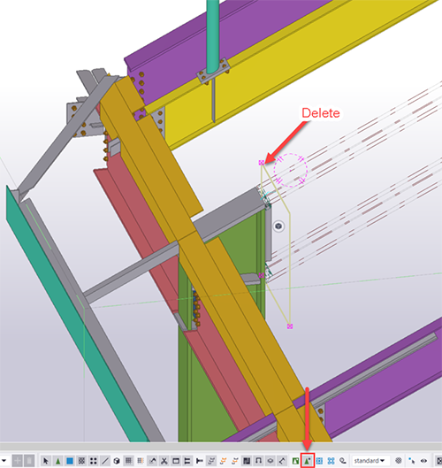Click the highlighted select components icon
Image resolution: width=442 pixels, height=468 pixels.
click(308, 461)
